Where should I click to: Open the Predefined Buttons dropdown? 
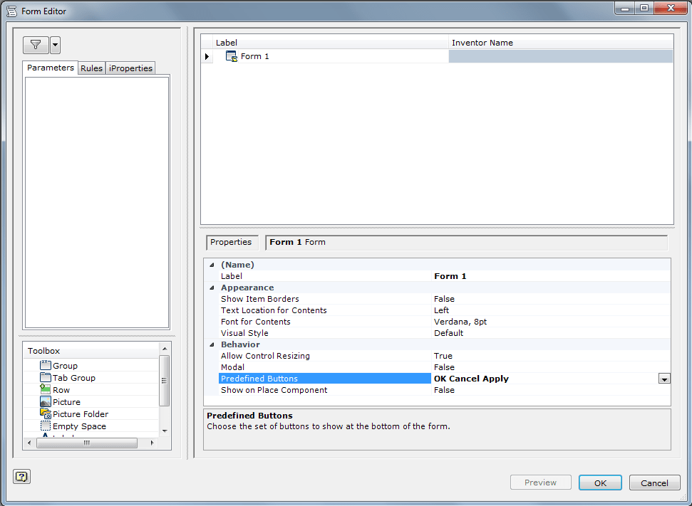pos(665,378)
